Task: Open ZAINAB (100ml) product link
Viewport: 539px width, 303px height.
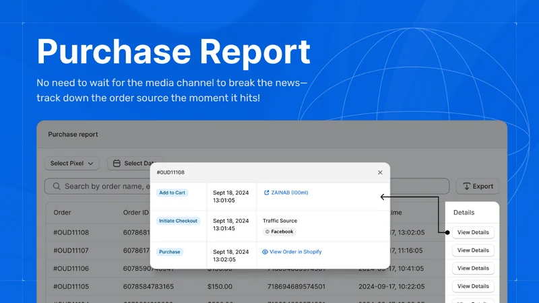Action: 290,193
